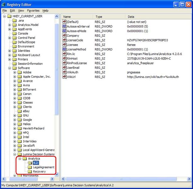Click the values pane scroll right arrow
The width and height of the screenshot is (193, 189).
coord(189,179)
